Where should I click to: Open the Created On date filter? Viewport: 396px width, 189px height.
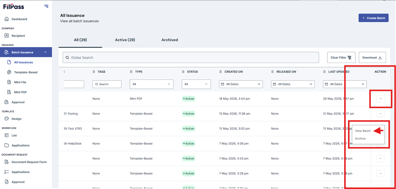coord(241,84)
